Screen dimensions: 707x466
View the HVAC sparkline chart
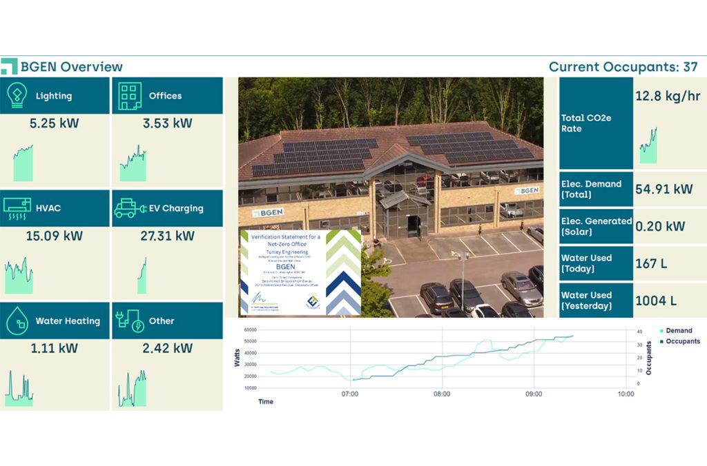[19, 276]
